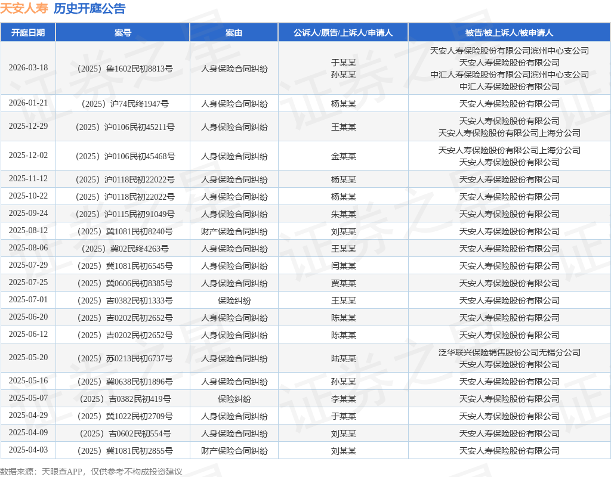Click case number (2025)沪0106民初45468号
The image size is (611, 477).
125,156
